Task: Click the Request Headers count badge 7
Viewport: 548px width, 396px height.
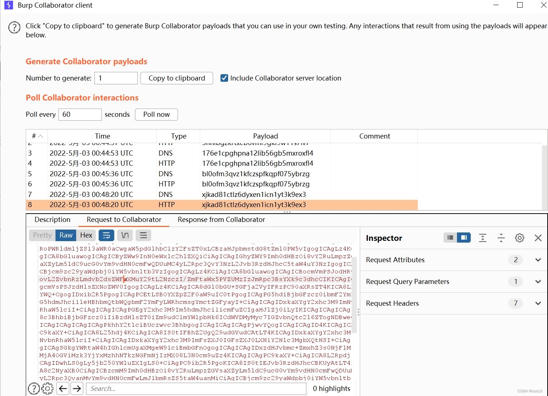Action: (516, 303)
